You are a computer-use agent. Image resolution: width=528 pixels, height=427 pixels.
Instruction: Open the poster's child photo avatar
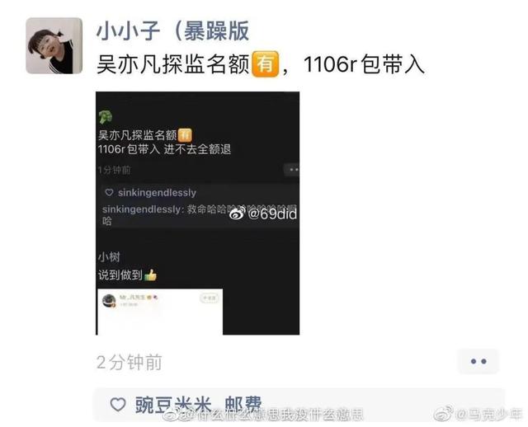[x=54, y=46]
